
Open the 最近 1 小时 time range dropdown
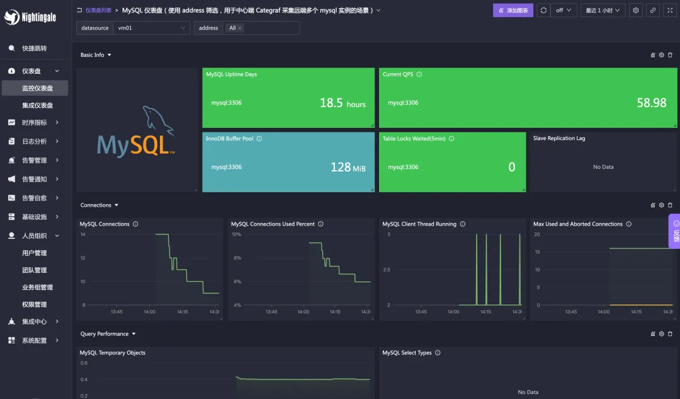603,10
